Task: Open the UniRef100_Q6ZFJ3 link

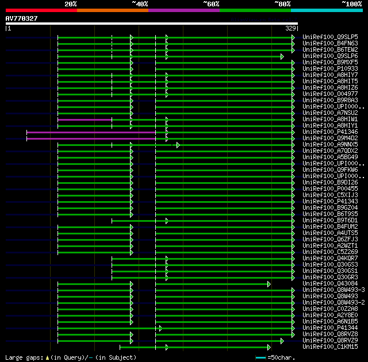Action: coord(330,240)
